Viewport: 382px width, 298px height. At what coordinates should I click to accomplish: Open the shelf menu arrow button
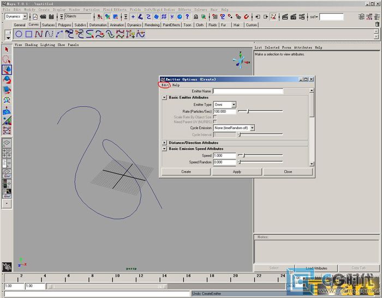(8, 38)
